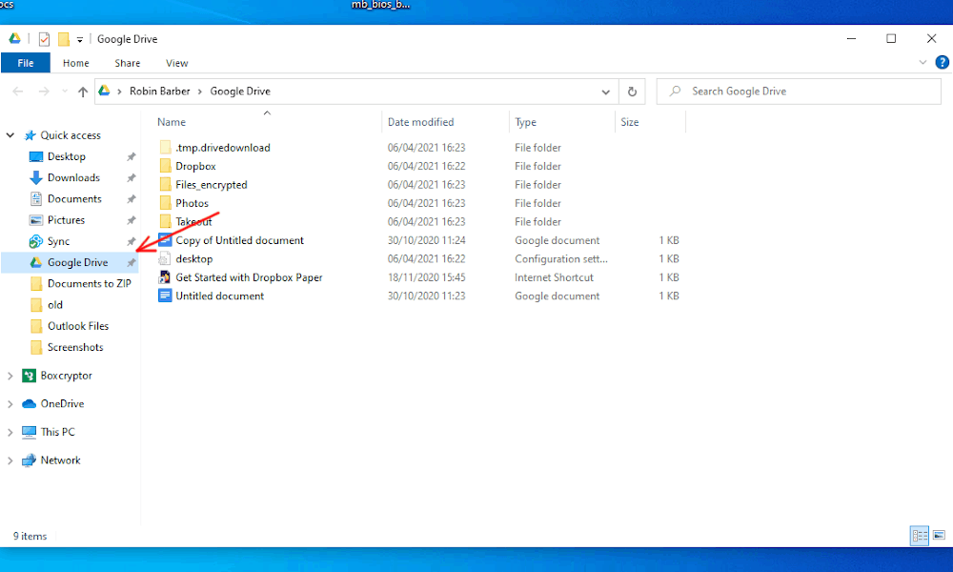Click the OneDrive cloud icon
Screen dimensions: 953x572
point(29,404)
